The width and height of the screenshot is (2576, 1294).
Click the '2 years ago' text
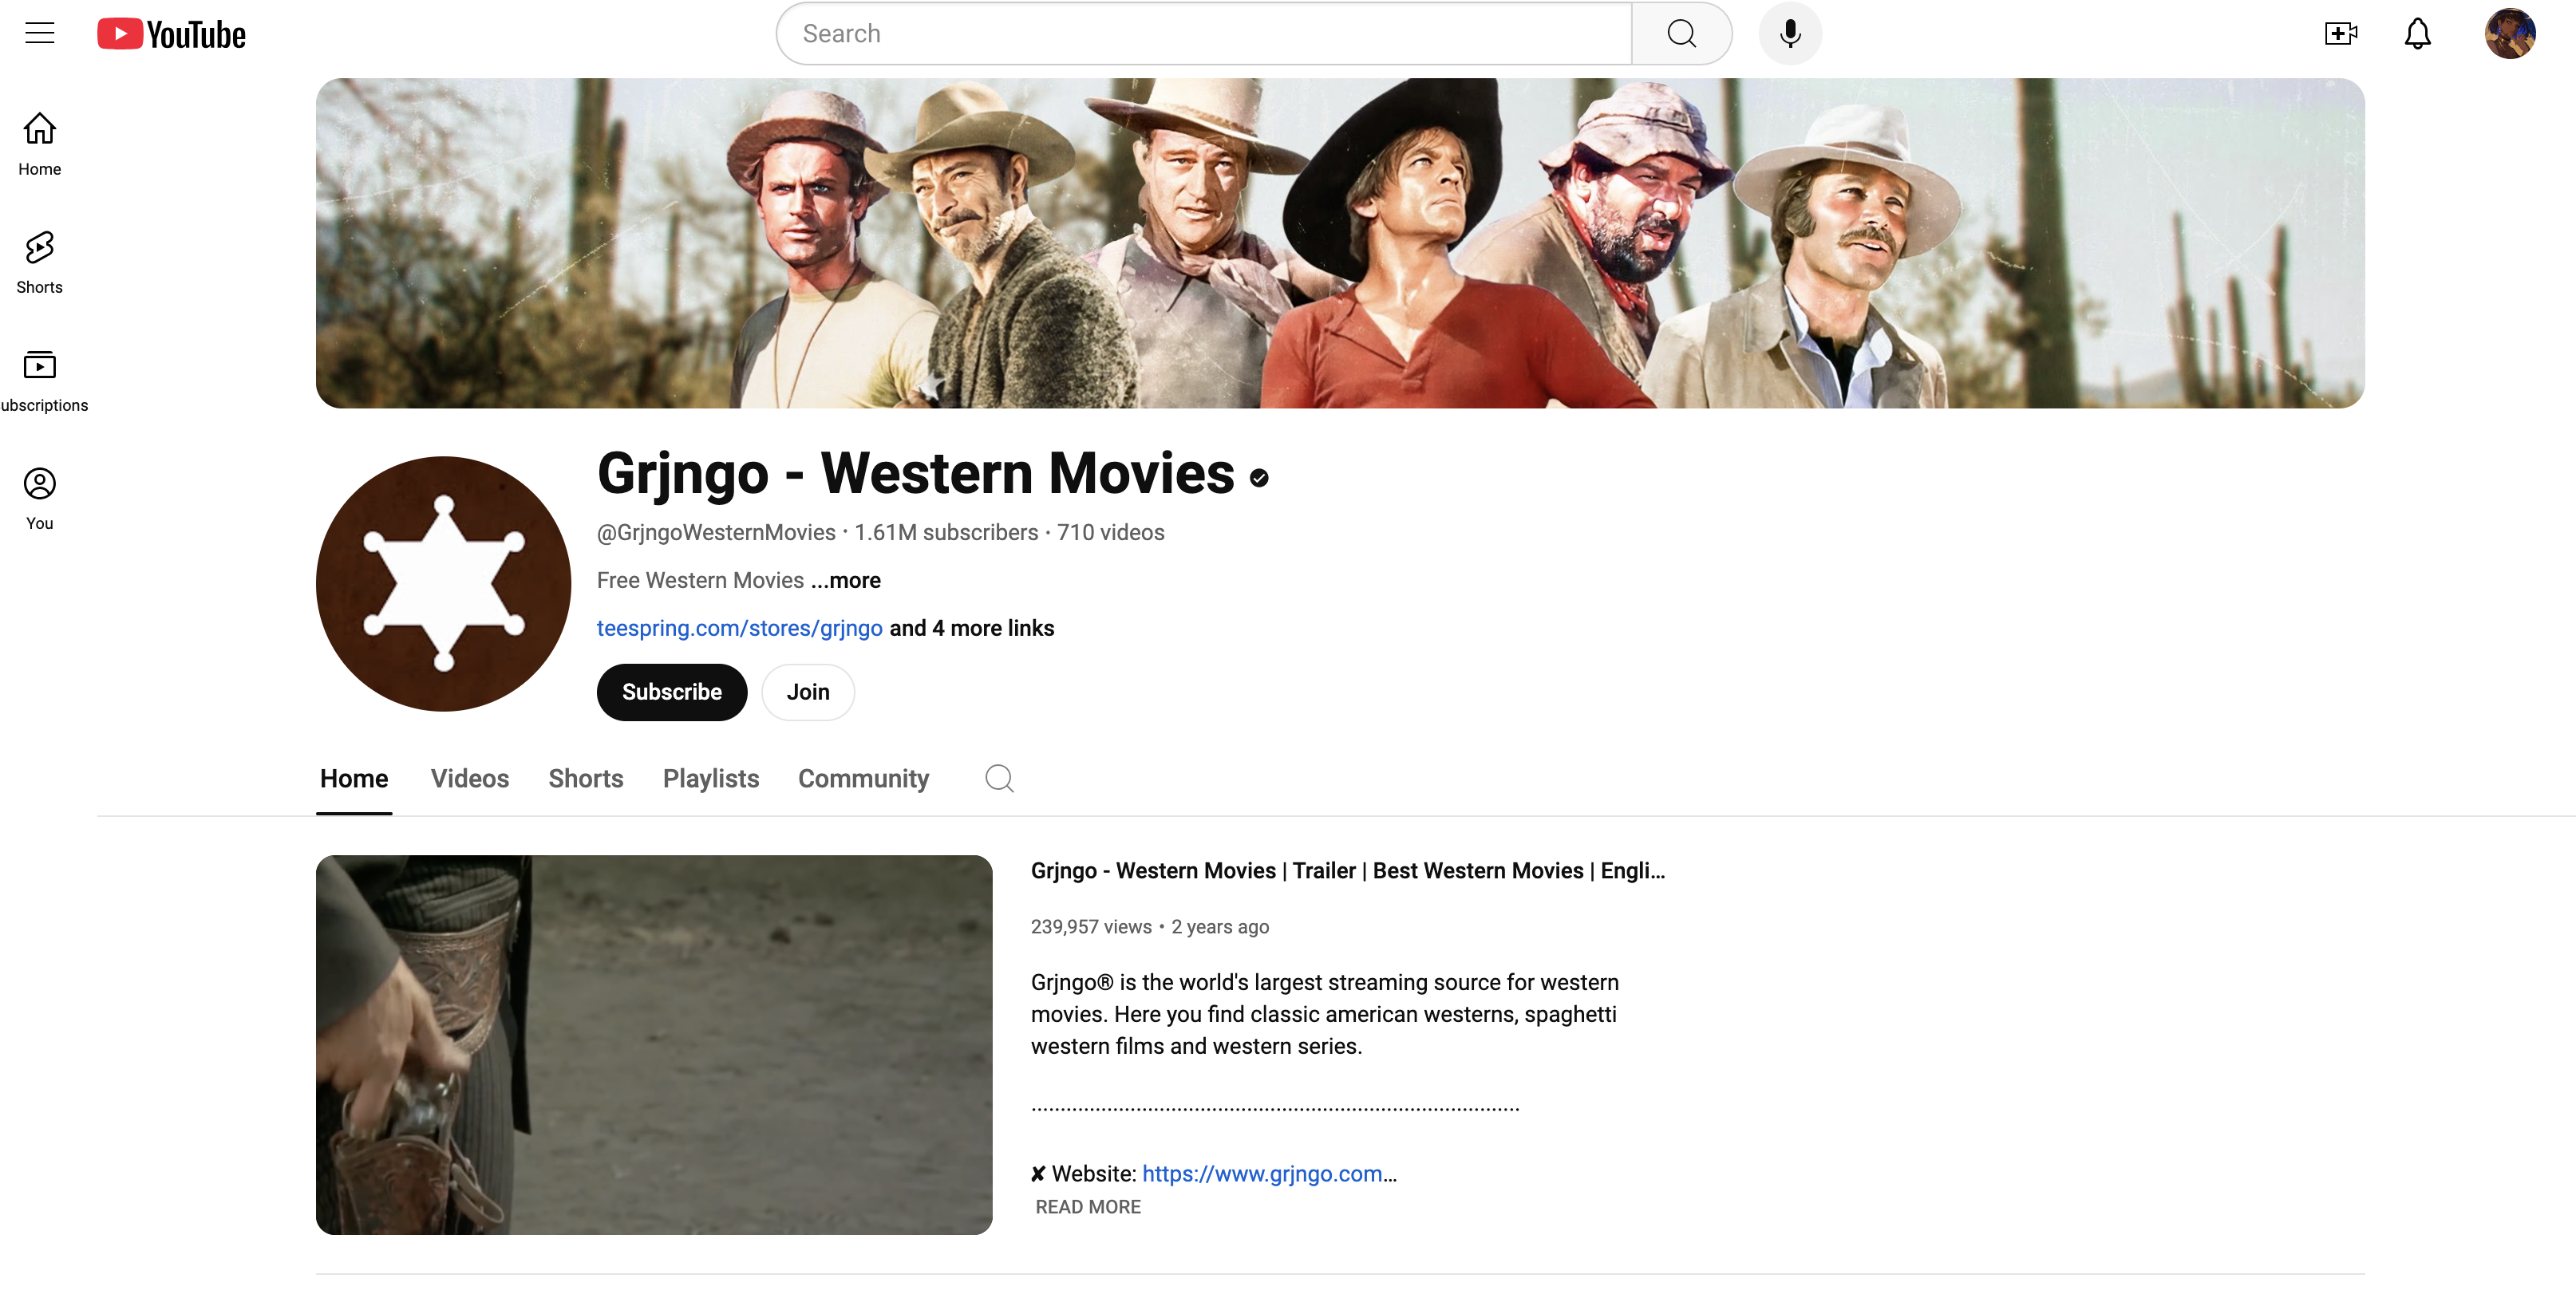point(1220,927)
